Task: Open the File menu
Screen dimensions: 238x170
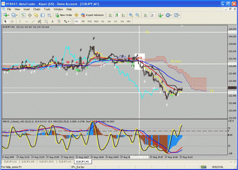Action: pos(9,9)
